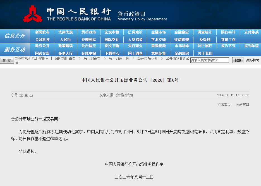The width and height of the screenshot is (261, 186).
Task: Click 关闭窗口 link
Action: tap(242, 105)
